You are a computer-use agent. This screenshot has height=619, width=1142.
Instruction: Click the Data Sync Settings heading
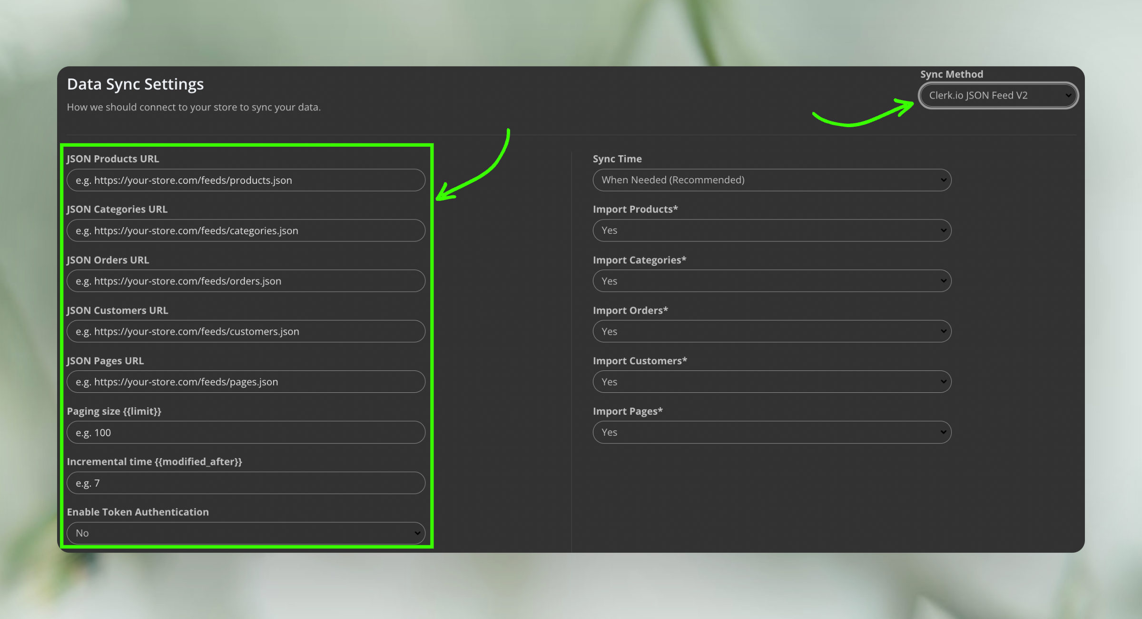click(x=135, y=84)
